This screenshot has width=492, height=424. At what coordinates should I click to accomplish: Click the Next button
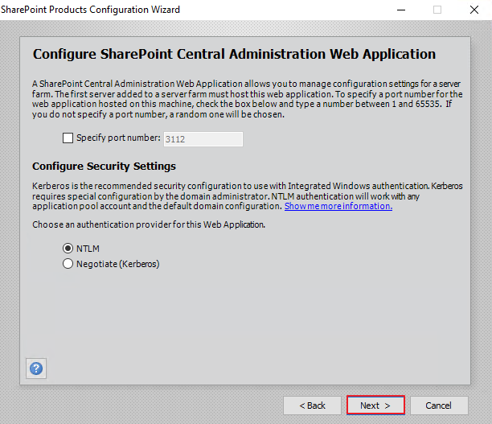point(375,405)
